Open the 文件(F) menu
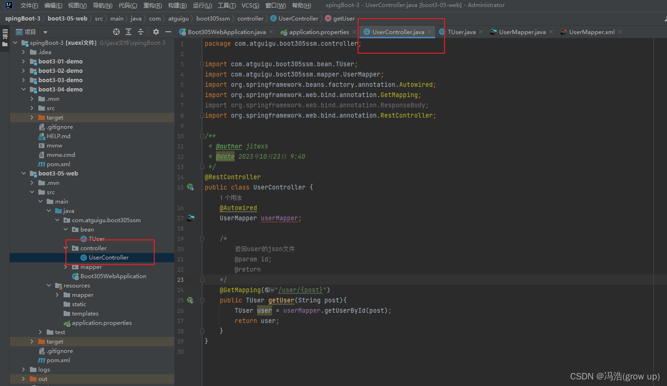The width and height of the screenshot is (667, 386). (x=29, y=5)
